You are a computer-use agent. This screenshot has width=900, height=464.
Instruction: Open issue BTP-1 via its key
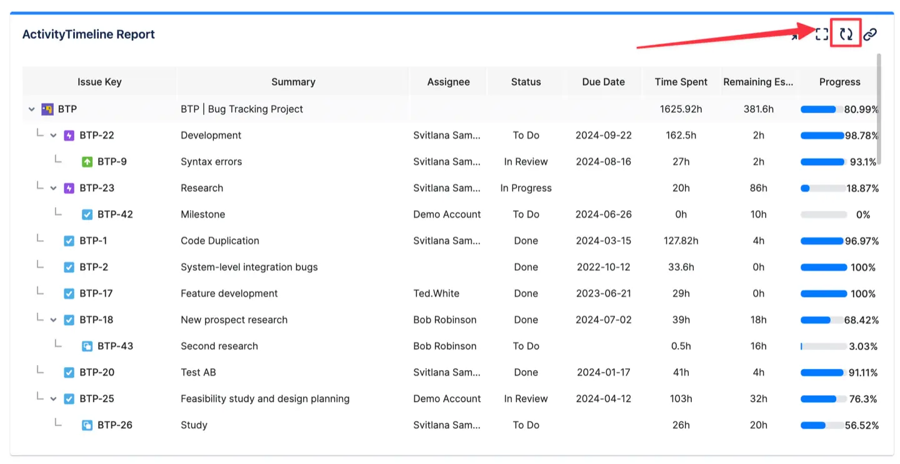point(93,241)
